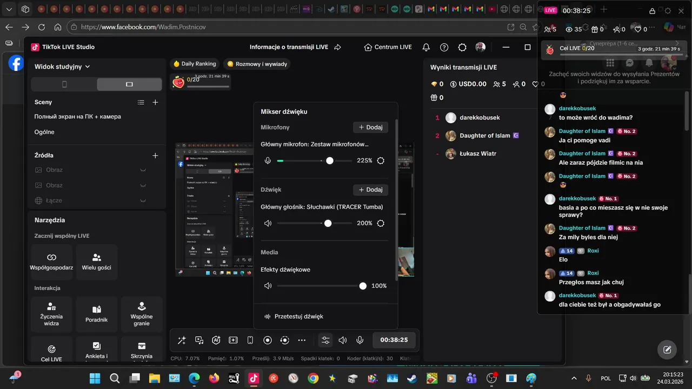
Task: Open Centrum LIVE
Action: point(388,47)
